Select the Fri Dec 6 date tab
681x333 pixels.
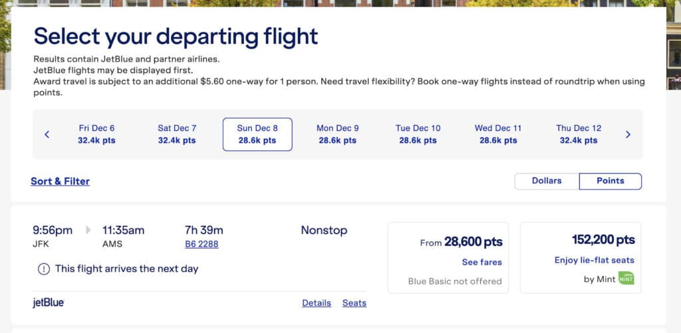(96, 134)
